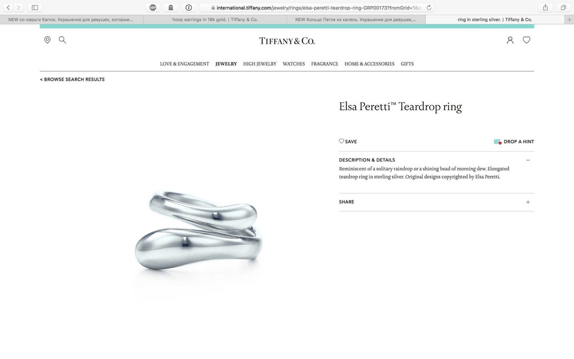Viewport: 574px width, 359px height.
Task: Click the Drop a Hint button
Action: [514, 142]
